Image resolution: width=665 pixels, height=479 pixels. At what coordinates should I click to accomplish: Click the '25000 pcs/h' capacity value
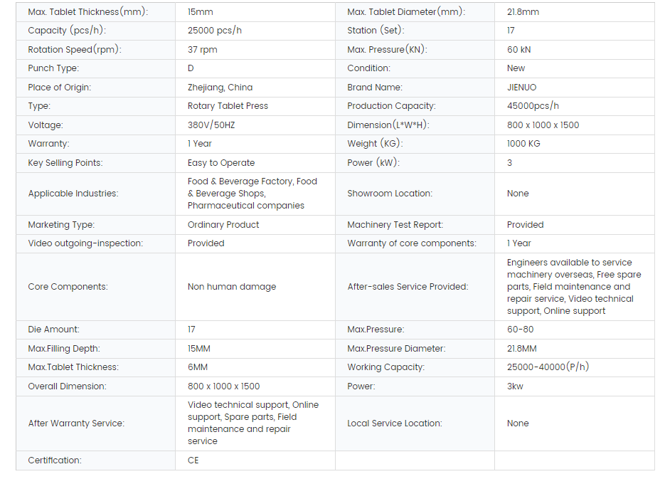coord(214,31)
